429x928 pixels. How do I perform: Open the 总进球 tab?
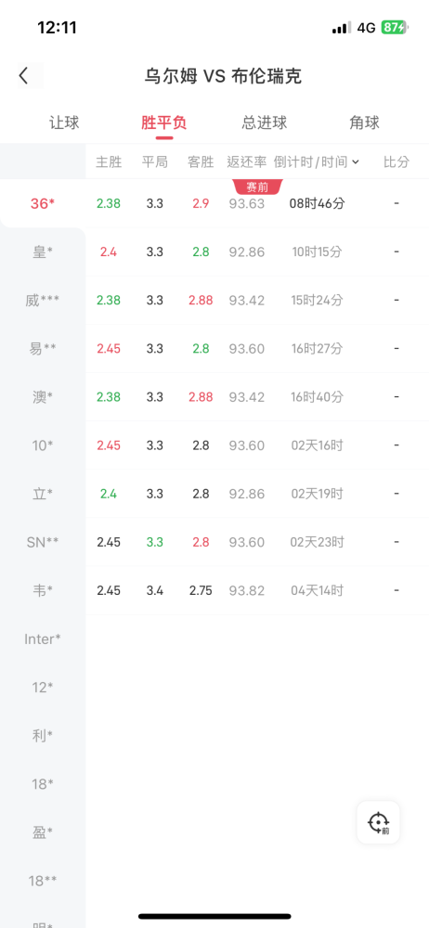click(x=265, y=122)
